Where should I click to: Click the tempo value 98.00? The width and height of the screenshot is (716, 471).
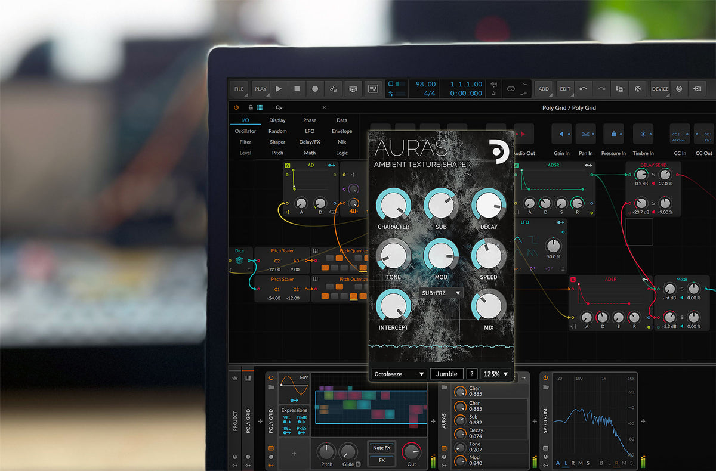tap(426, 85)
